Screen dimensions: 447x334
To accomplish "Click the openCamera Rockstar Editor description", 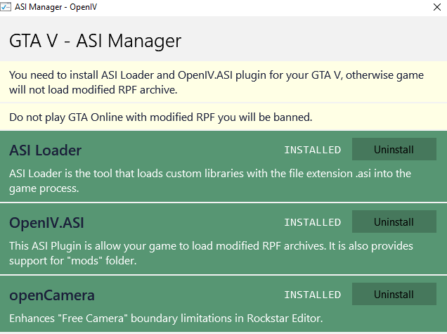I will click(x=166, y=319).
